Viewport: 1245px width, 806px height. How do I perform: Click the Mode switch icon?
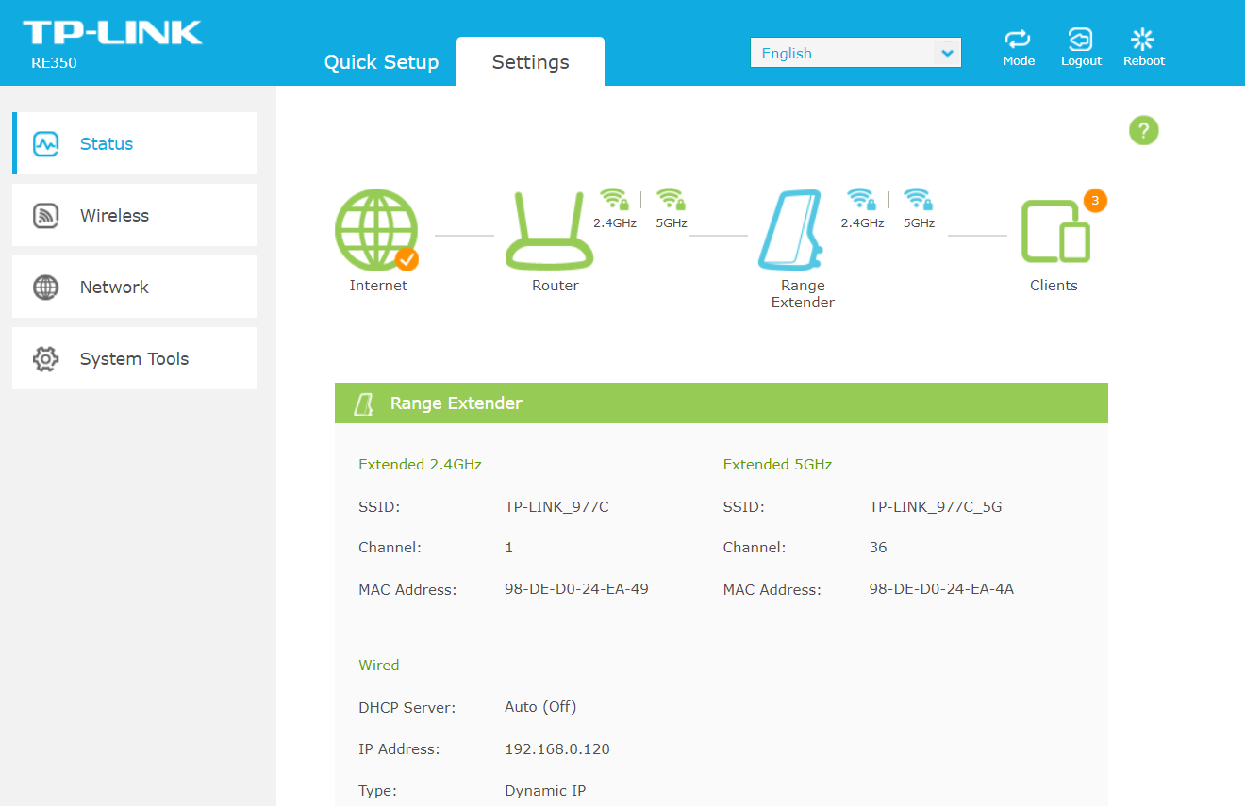click(x=1018, y=39)
